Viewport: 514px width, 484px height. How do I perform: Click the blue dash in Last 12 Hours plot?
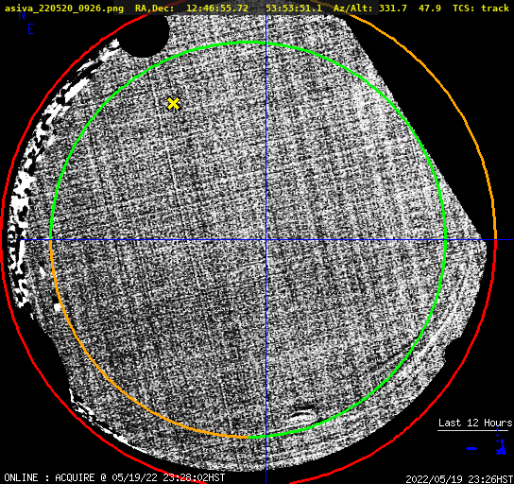point(471,448)
